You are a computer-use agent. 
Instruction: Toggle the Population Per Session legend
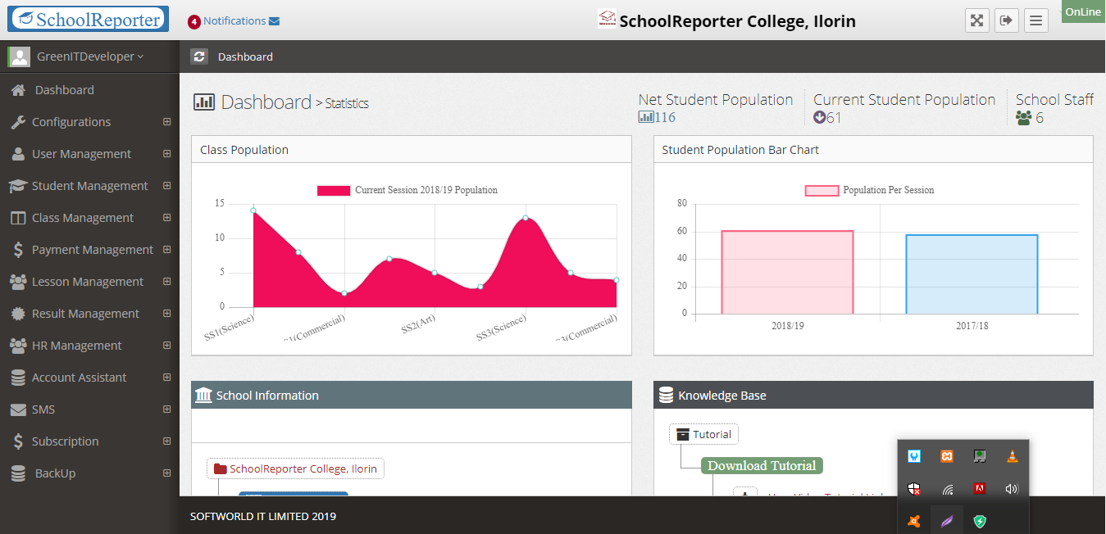click(870, 190)
